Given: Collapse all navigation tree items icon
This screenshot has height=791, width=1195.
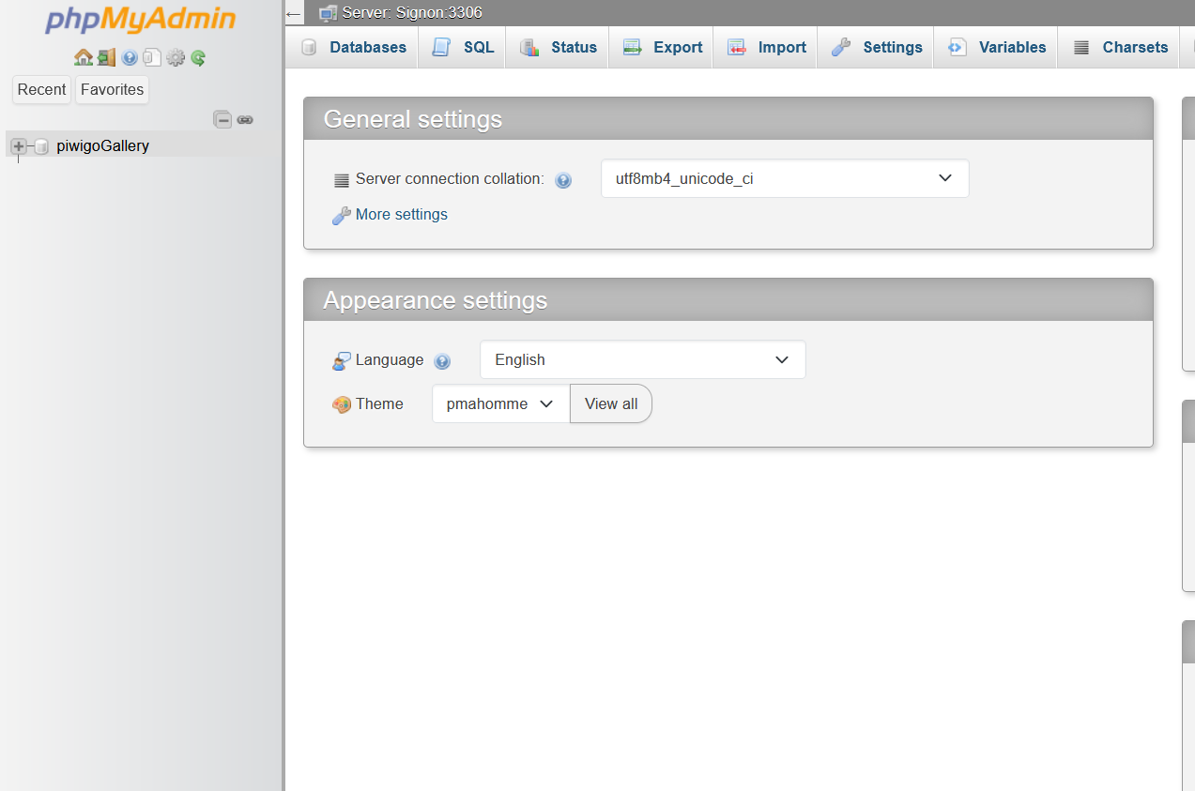Looking at the screenshot, I should tap(222, 119).
